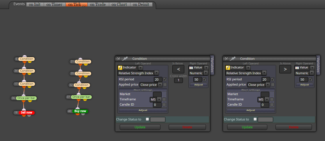Toggle Timeframe checkbox in Is Below panel
325x141 pixels.
click(x=164, y=100)
